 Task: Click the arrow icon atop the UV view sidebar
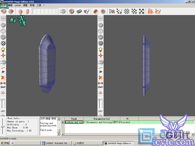101,18
